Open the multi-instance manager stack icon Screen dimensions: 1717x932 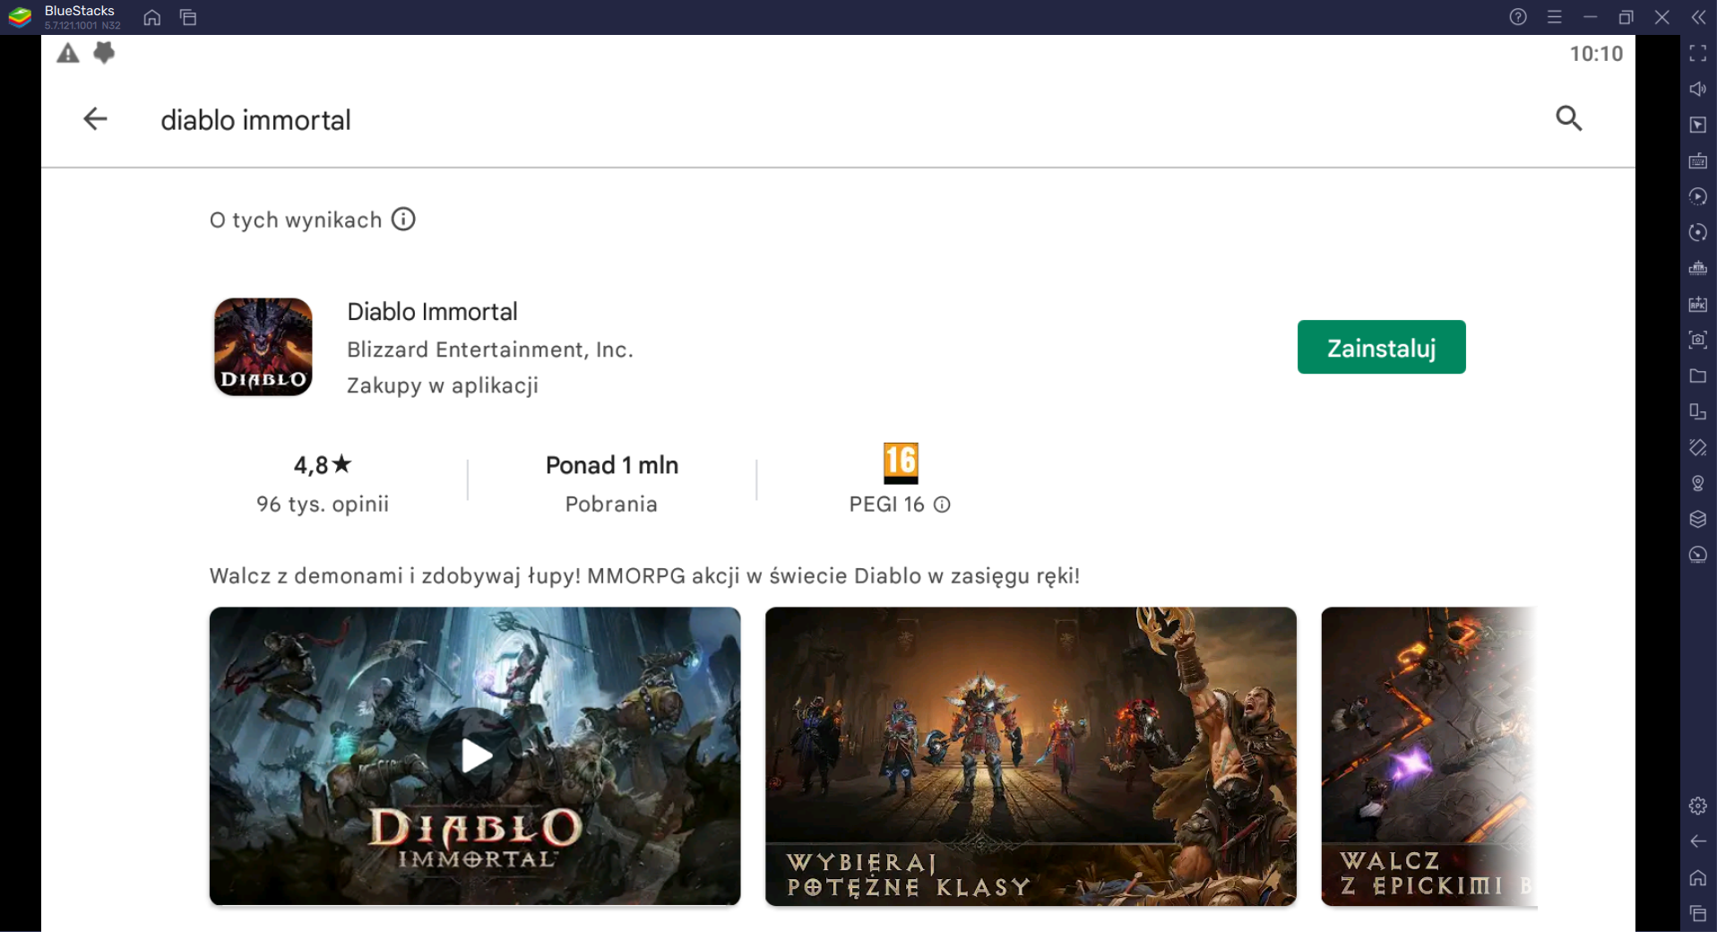(1697, 520)
